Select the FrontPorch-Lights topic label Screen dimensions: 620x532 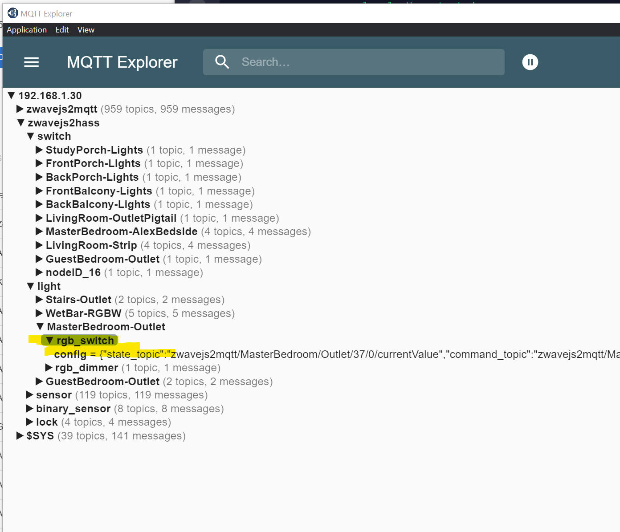(93, 163)
